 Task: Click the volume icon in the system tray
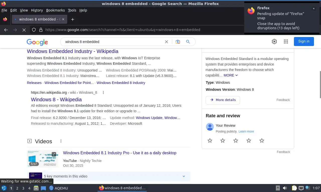285,188
